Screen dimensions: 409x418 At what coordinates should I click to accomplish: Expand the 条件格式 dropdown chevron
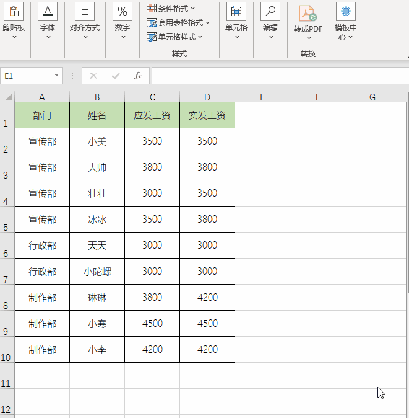pos(193,9)
